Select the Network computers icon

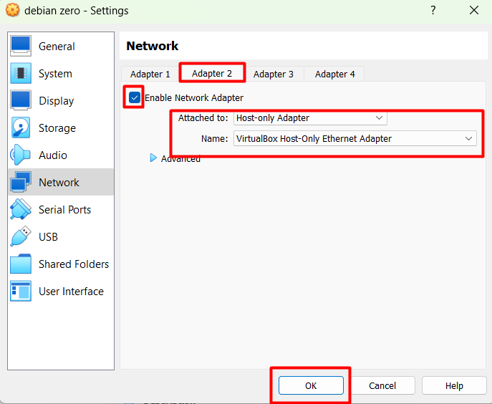[x=21, y=182]
